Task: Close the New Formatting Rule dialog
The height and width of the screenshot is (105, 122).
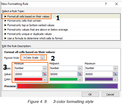Action: (x=116, y=4)
